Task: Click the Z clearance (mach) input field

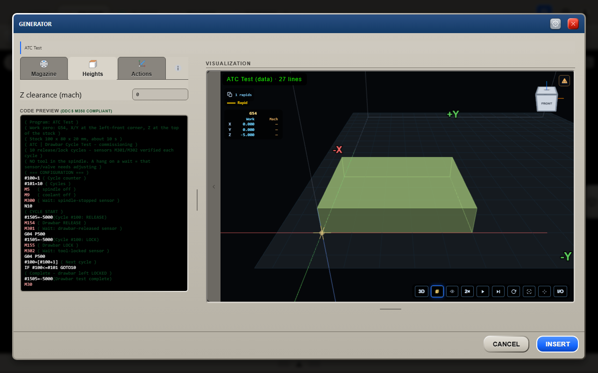Action: 160,95
